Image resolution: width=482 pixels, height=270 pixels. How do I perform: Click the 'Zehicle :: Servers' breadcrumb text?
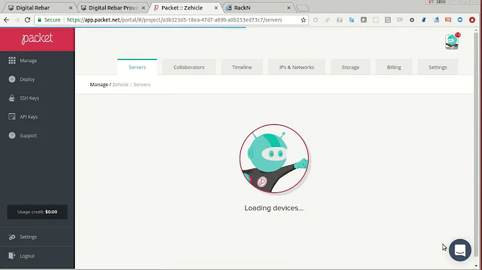(x=131, y=84)
